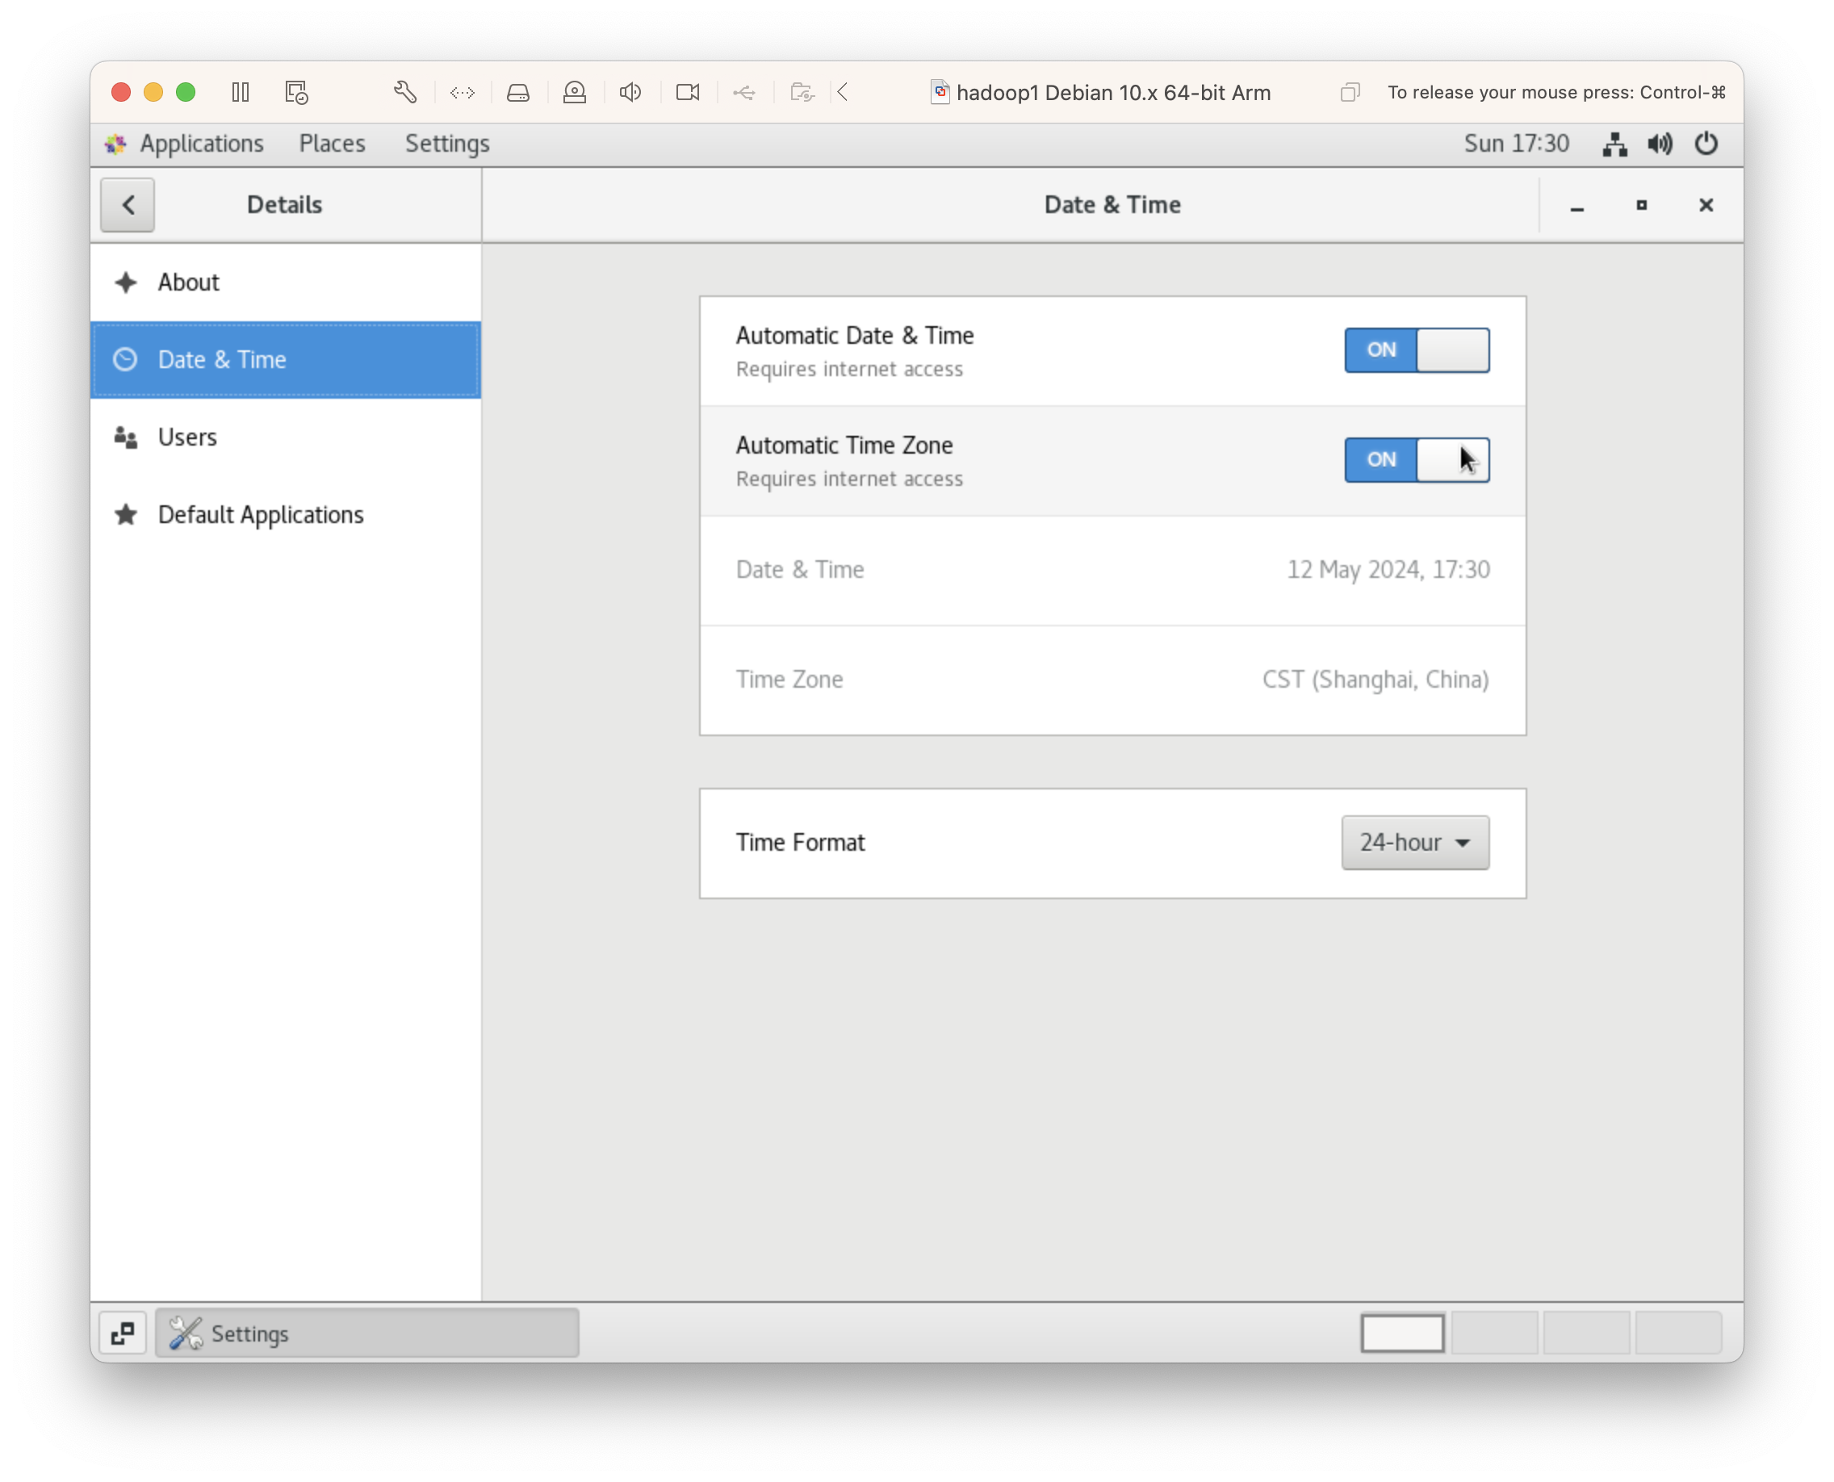Open VM settings wrench icon
Viewport: 1834px width, 1482px height.
(405, 92)
